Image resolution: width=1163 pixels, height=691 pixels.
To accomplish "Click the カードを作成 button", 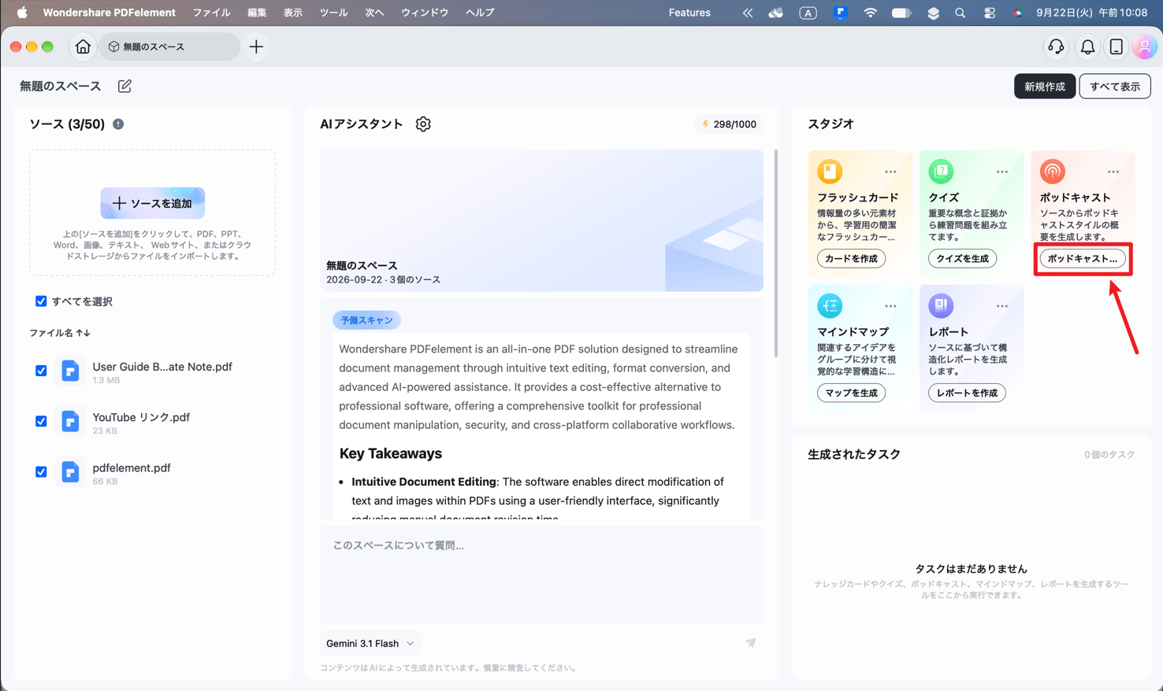I will click(851, 258).
